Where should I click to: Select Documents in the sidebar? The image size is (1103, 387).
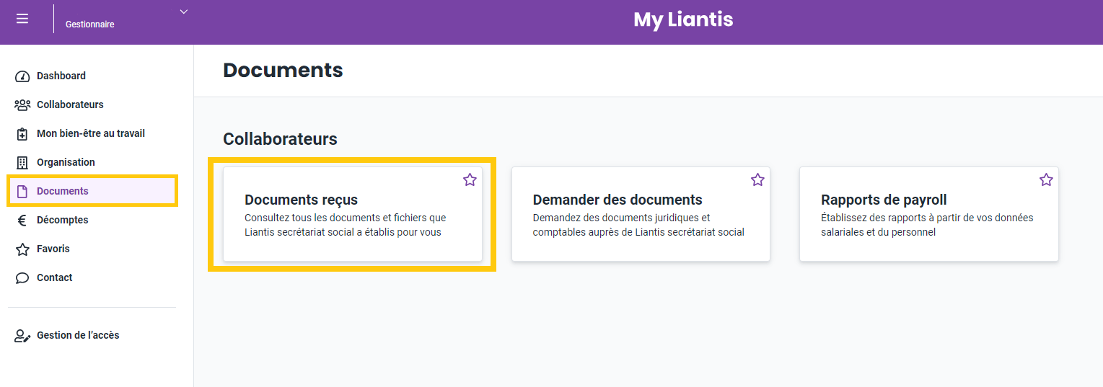(x=92, y=191)
